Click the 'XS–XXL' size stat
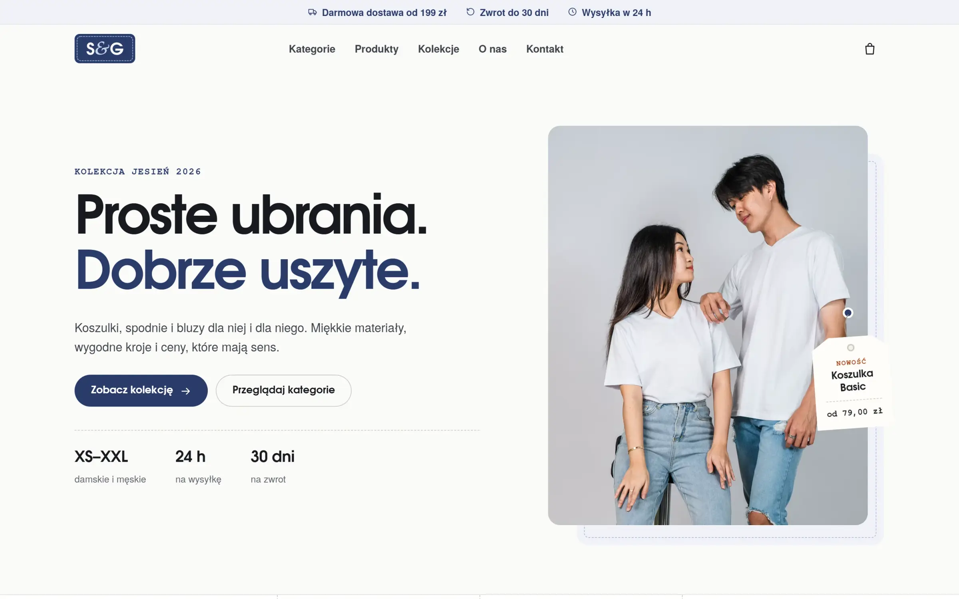This screenshot has width=959, height=599. pyautogui.click(x=101, y=456)
